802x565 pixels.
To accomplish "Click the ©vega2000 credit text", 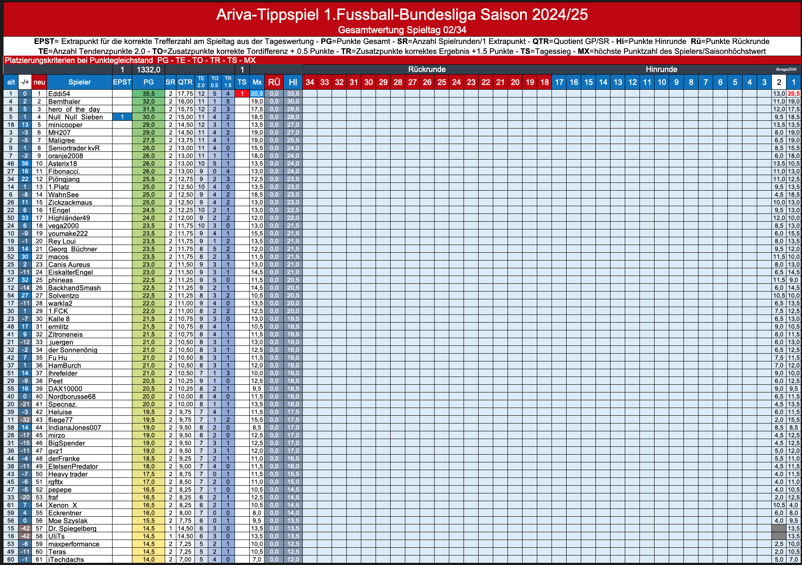I will tap(786, 69).
